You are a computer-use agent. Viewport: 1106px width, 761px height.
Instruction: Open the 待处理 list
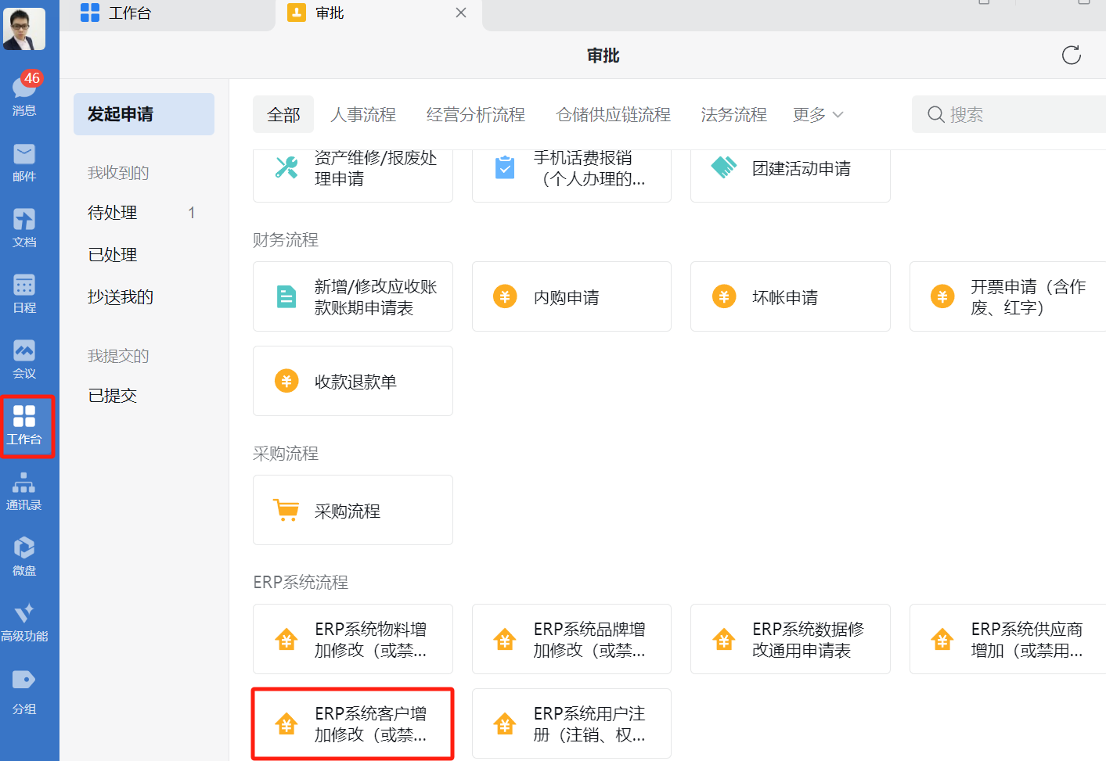coord(144,213)
